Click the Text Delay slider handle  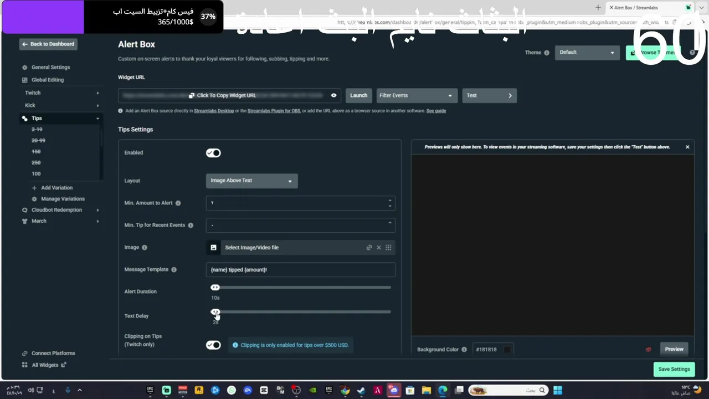click(215, 313)
